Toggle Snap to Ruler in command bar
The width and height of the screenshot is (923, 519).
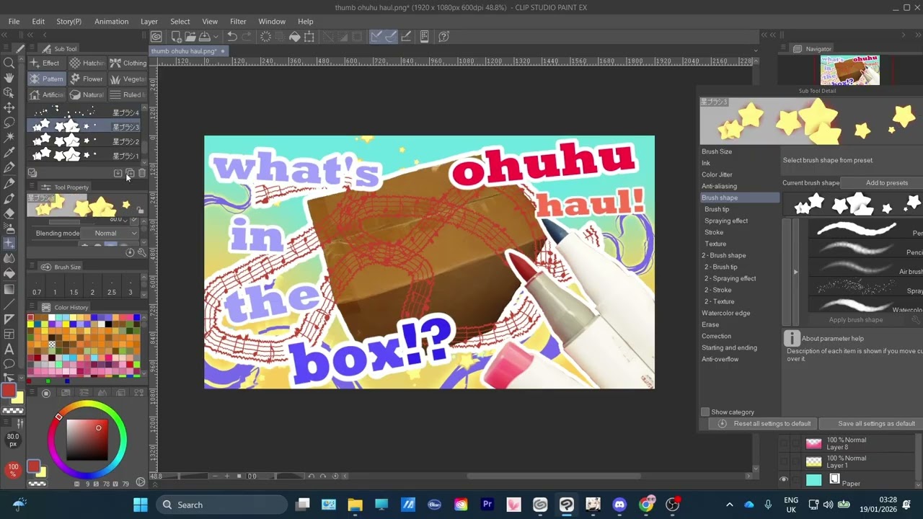tap(376, 37)
